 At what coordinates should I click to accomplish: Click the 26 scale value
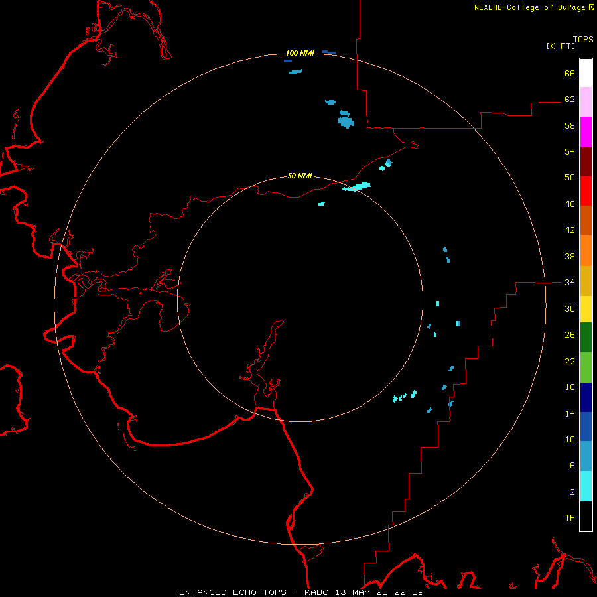[x=570, y=335]
